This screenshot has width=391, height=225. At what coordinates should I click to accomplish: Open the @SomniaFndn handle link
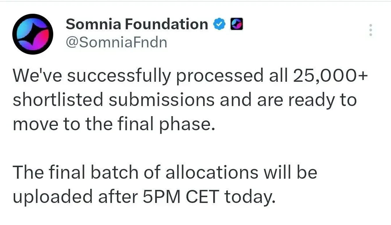pos(117,42)
